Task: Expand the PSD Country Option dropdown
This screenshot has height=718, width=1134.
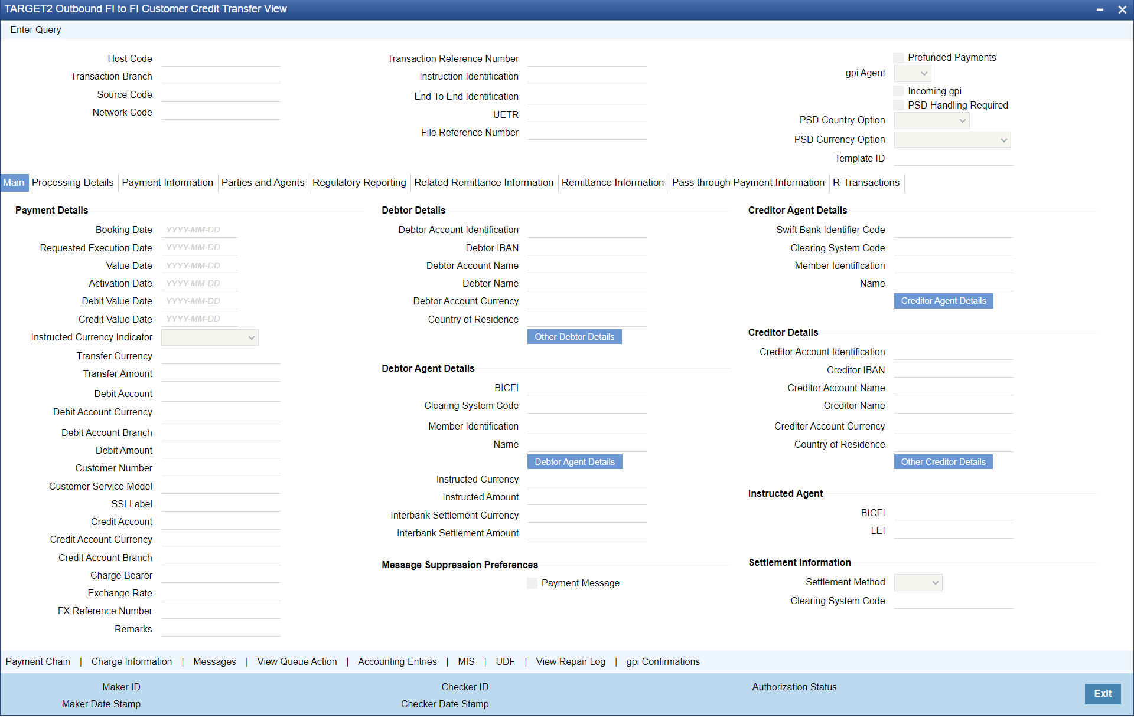Action: [931, 120]
